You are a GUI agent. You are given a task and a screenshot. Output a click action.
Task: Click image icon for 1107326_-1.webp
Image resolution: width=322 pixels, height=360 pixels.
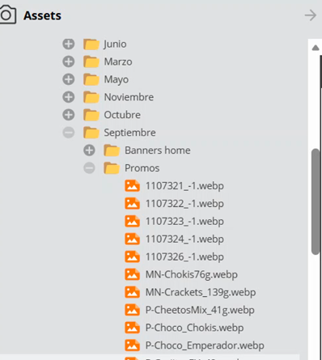tap(132, 256)
